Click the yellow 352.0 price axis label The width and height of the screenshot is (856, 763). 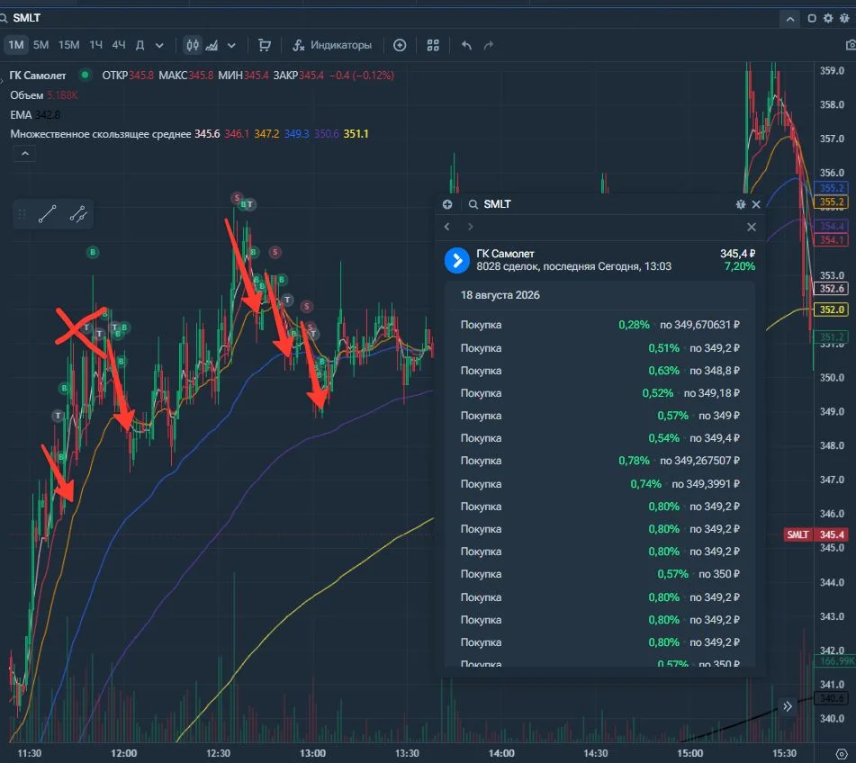pos(831,310)
